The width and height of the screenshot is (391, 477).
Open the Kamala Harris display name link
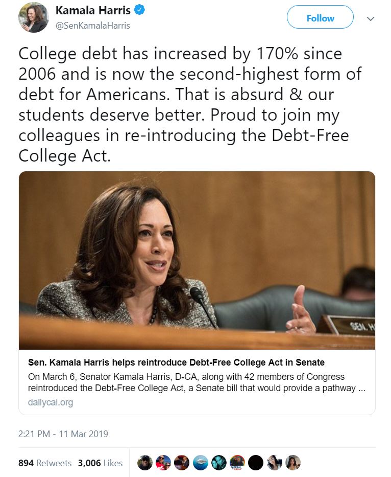92,10
